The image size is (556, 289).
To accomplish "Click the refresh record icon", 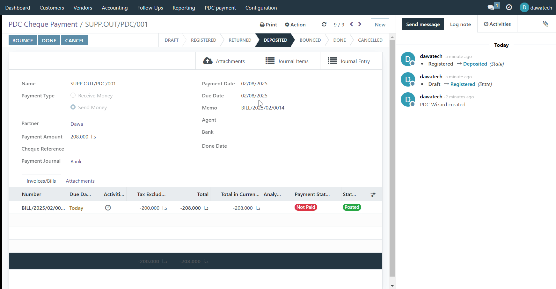I will [x=324, y=25].
